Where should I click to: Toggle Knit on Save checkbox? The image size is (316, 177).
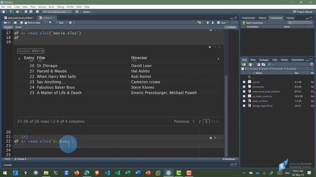[x=26, y=23]
